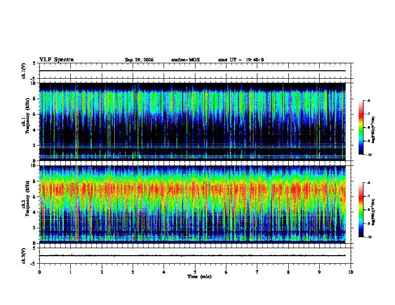Screen dimensions: 395x305
Task: Click the ch.1 spectrogram color bar
Action: point(361,128)
